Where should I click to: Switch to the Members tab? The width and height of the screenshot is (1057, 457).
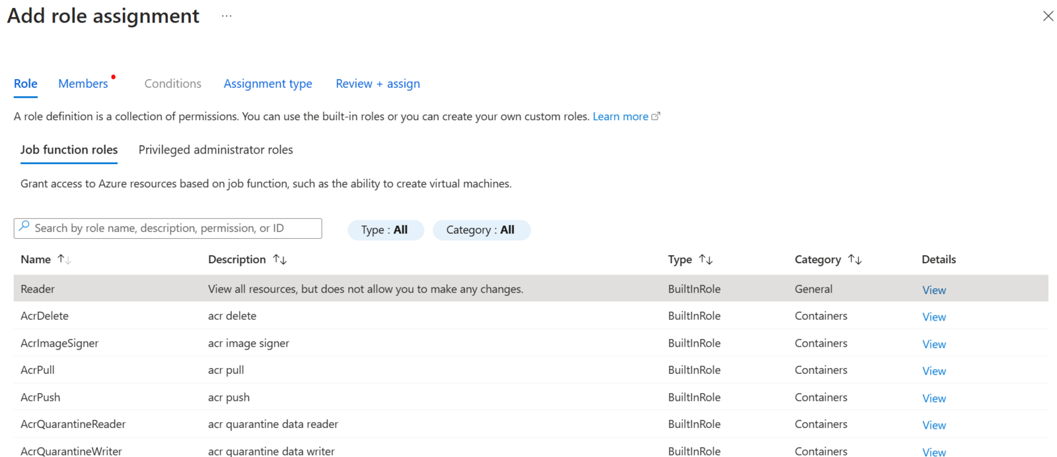click(83, 84)
